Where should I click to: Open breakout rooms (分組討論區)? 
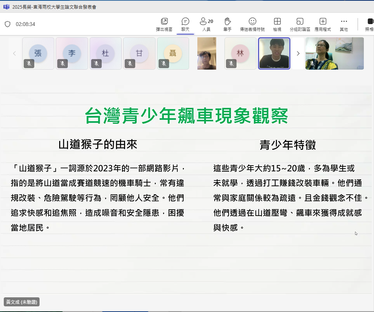coord(300,24)
